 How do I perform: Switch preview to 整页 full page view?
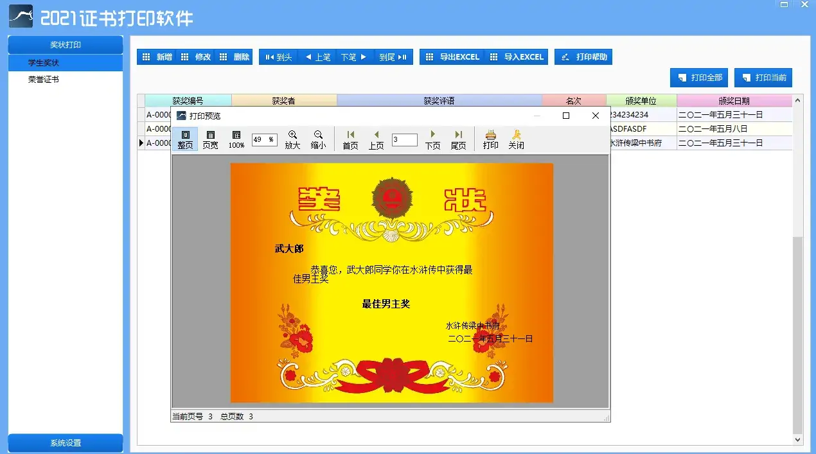(185, 139)
